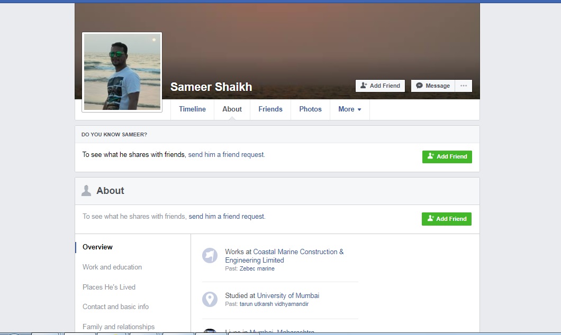Click the three-dots more options button
The image size is (561, 335).
[463, 86]
